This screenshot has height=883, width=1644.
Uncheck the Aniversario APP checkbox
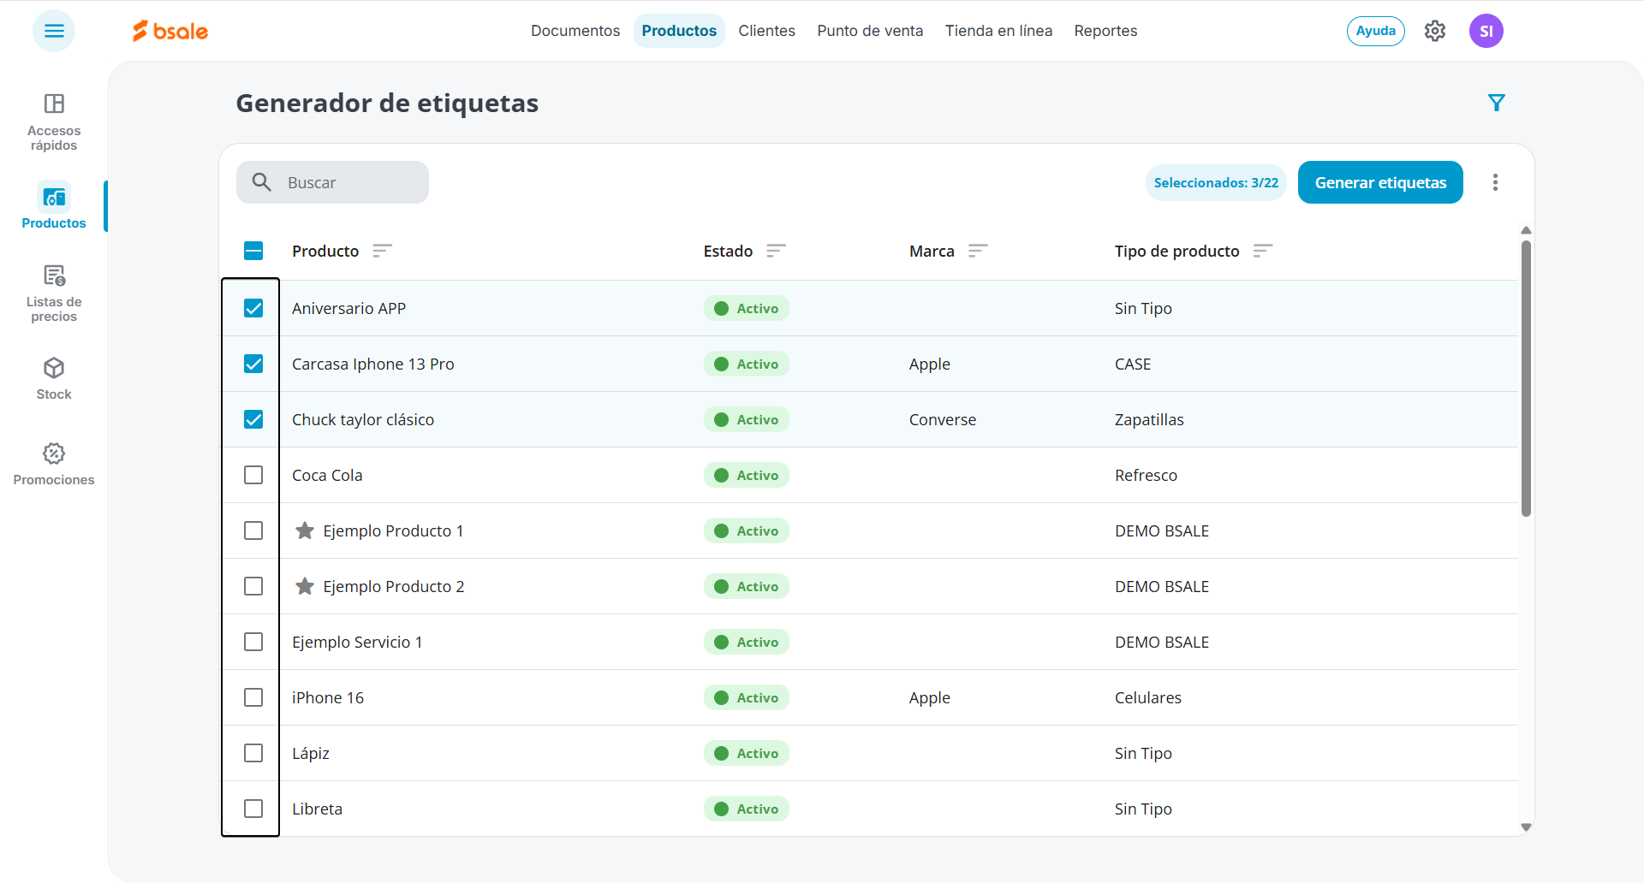coord(253,308)
